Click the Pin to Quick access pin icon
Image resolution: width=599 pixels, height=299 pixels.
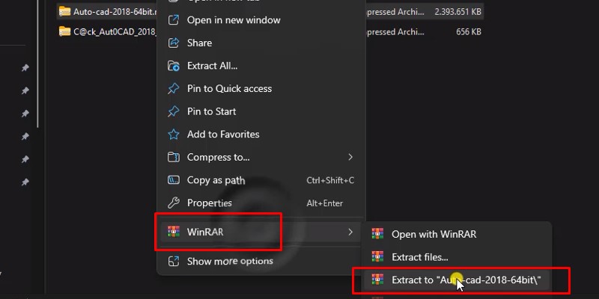[174, 88]
